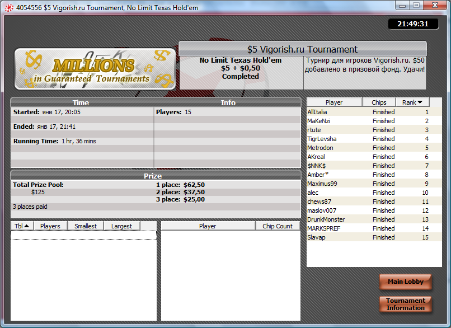Select player Slavap in the standings
Screen dimensions: 451x328
pos(374,237)
